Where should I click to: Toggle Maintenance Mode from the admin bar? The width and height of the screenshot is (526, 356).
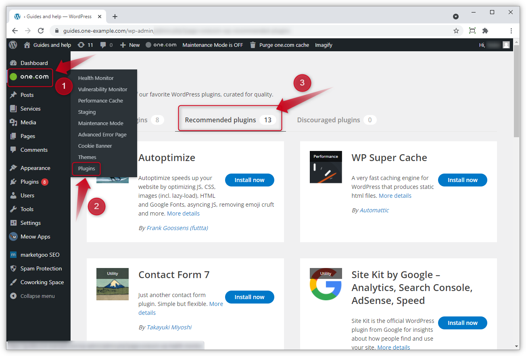point(213,45)
